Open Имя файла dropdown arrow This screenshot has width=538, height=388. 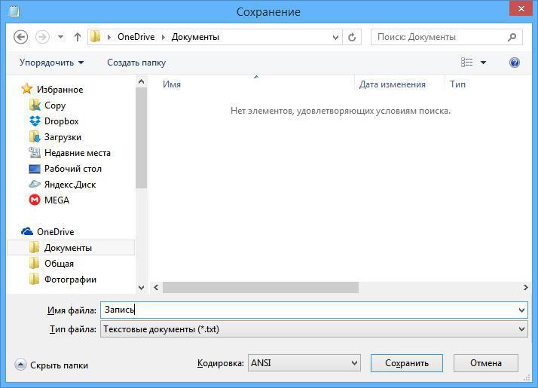point(521,310)
